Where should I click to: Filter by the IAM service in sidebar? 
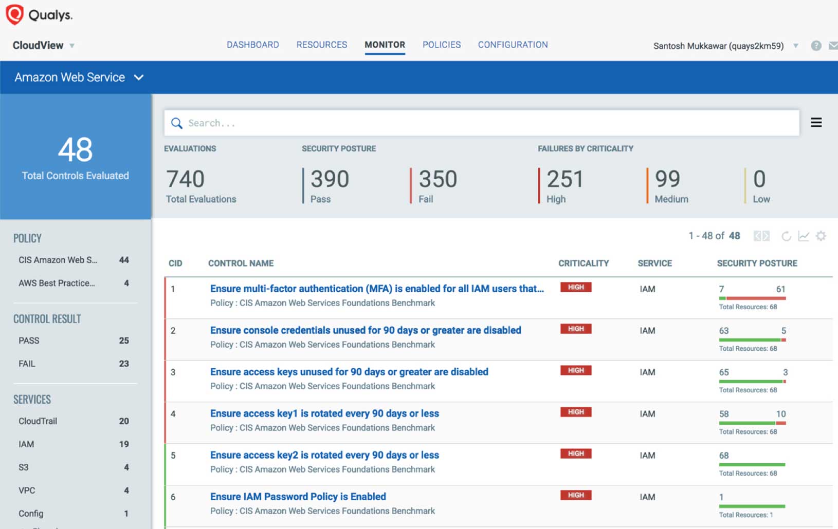point(26,444)
